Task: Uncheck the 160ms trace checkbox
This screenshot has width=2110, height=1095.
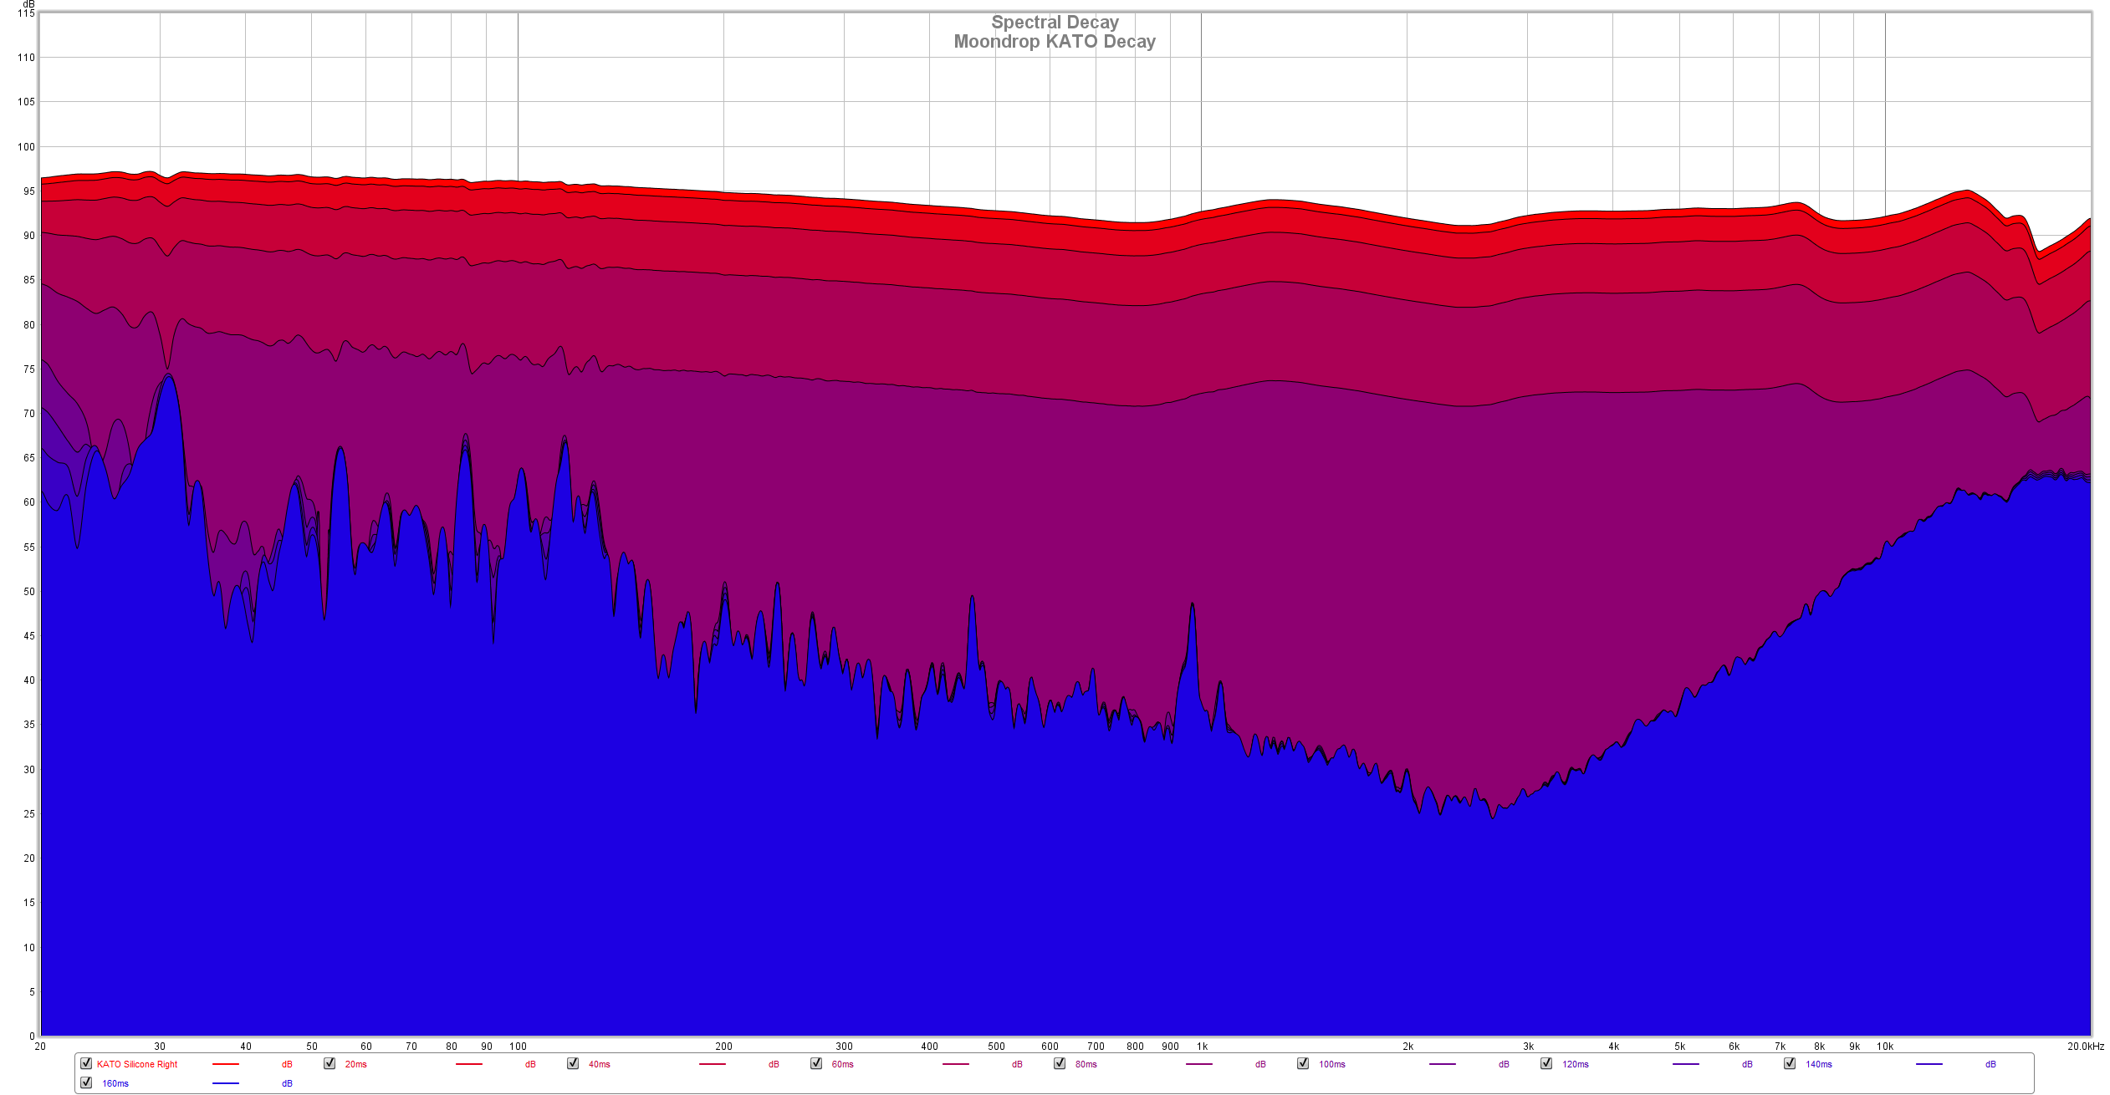Action: 86,1082
